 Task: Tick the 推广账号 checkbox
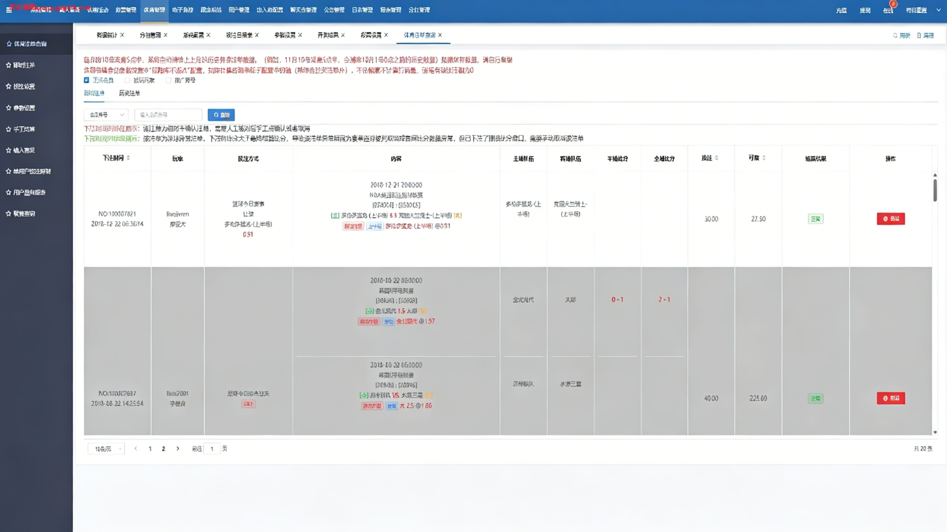tap(168, 80)
